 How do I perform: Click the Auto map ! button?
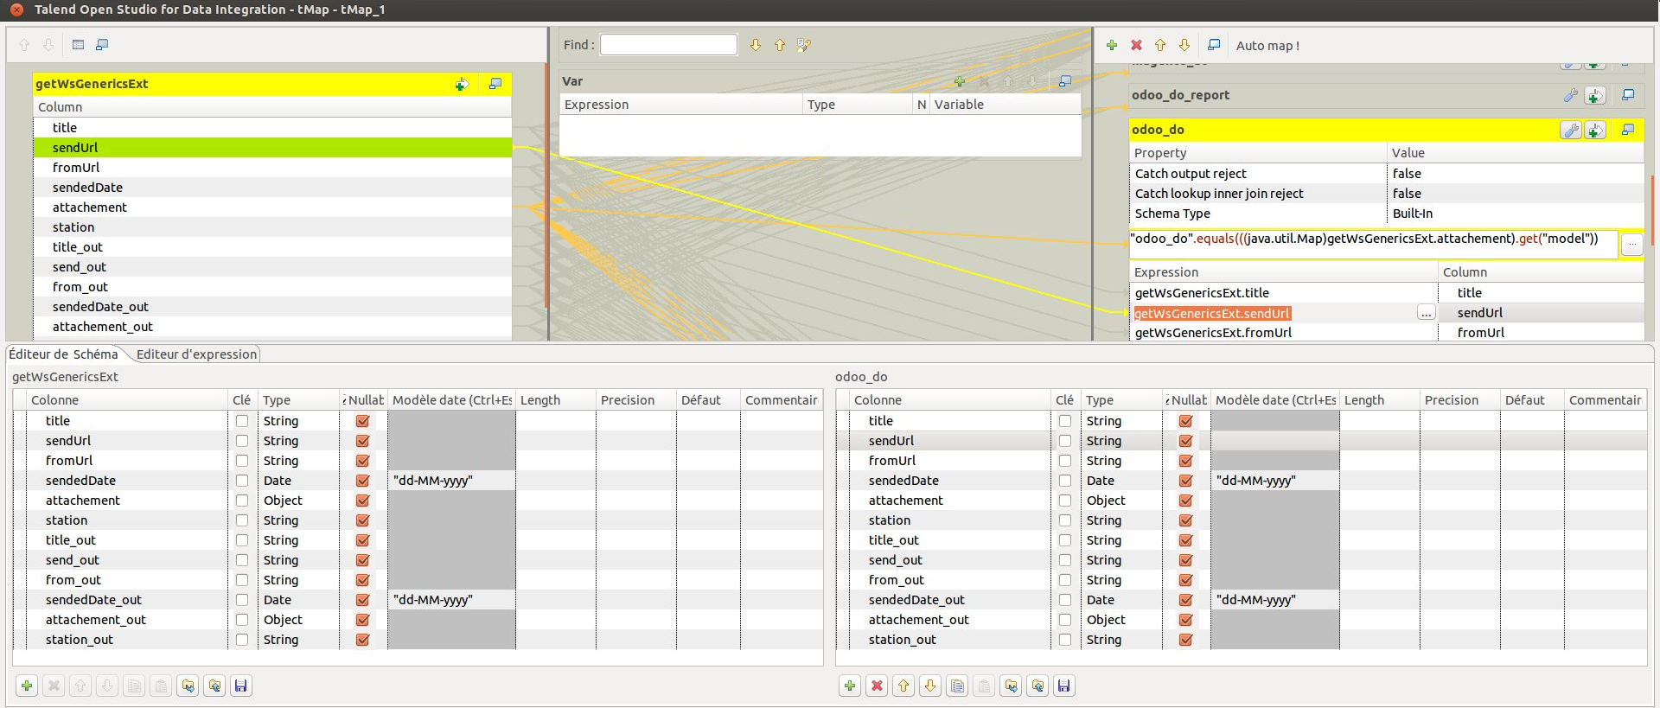1267,46
